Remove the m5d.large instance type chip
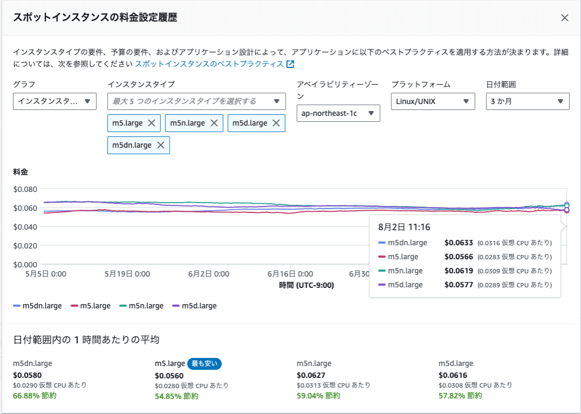Image resolution: width=581 pixels, height=414 pixels. 276,123
